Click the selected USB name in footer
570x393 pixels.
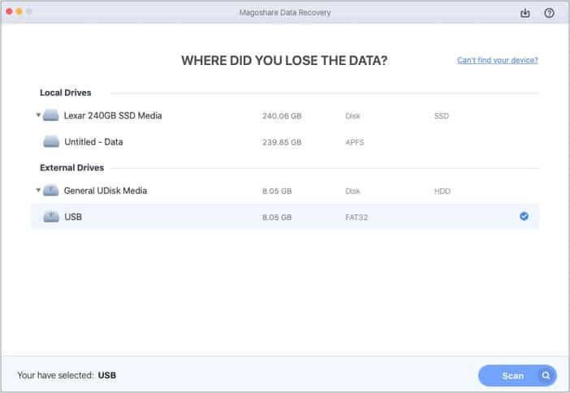point(107,375)
